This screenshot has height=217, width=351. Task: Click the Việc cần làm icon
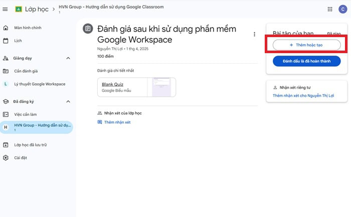(6, 114)
